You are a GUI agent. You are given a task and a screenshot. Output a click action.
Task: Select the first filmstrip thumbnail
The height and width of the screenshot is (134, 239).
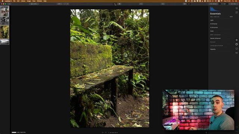click(4, 11)
